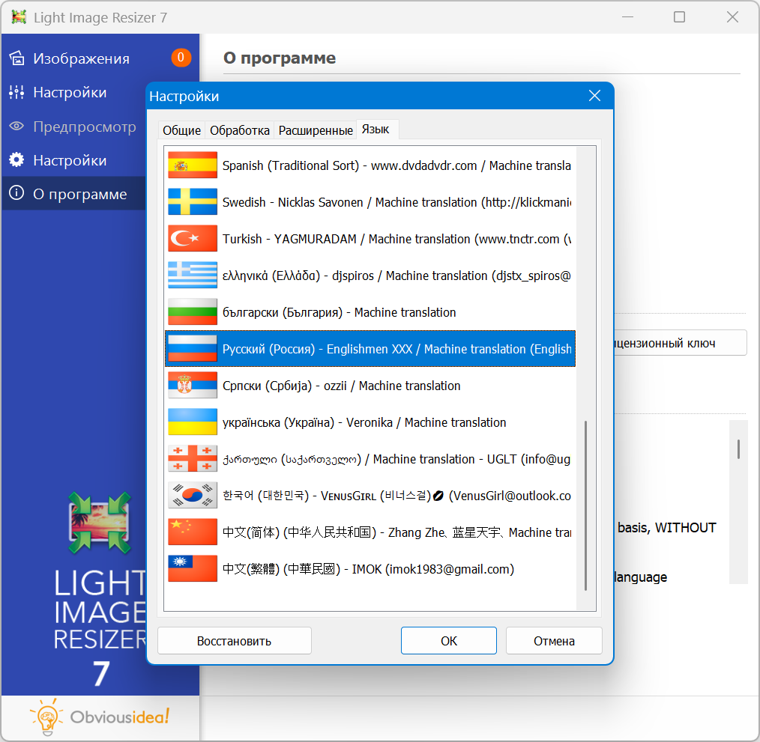
Task: Choose български (България) language row
Action: (370, 312)
